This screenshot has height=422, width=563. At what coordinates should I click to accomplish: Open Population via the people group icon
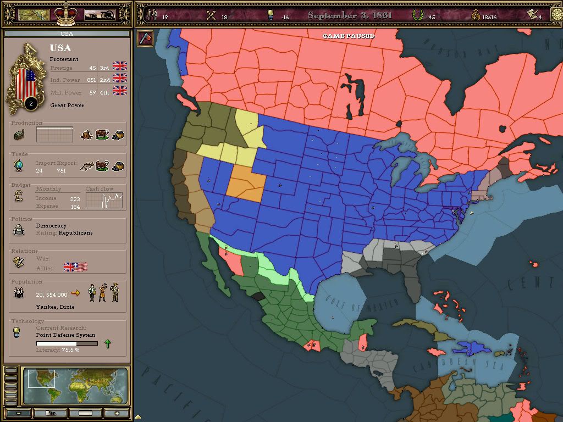[18, 293]
